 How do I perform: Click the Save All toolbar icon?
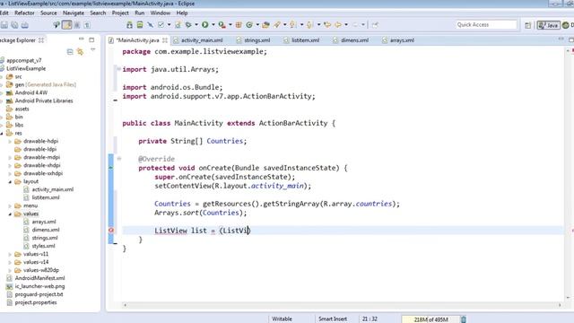[x=14, y=25]
